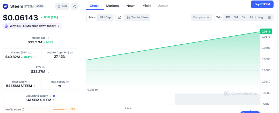Image resolution: width=279 pixels, height=113 pixels.
Task: Click the CoinMarketCap watermark logo on the chart
Action: click(x=240, y=94)
